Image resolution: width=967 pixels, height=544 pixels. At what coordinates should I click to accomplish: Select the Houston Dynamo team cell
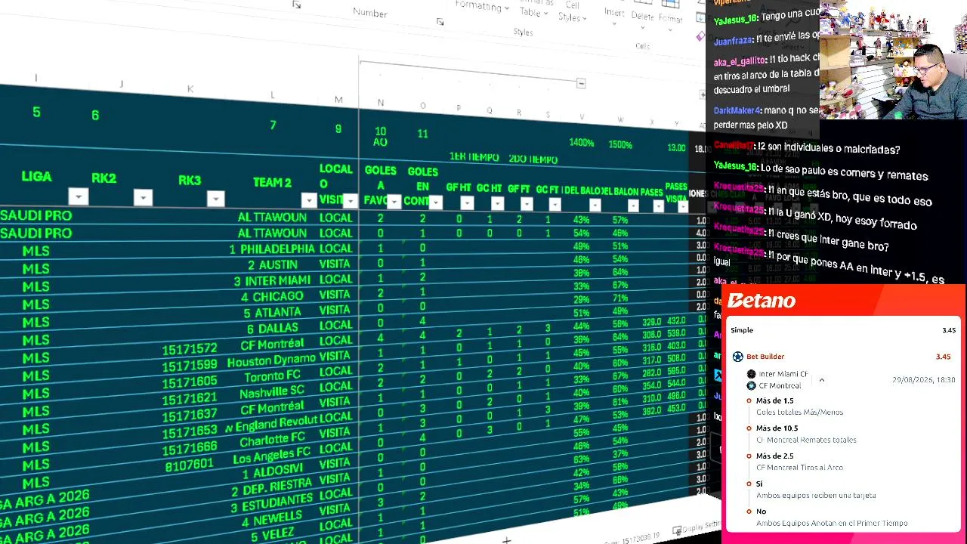tap(272, 361)
